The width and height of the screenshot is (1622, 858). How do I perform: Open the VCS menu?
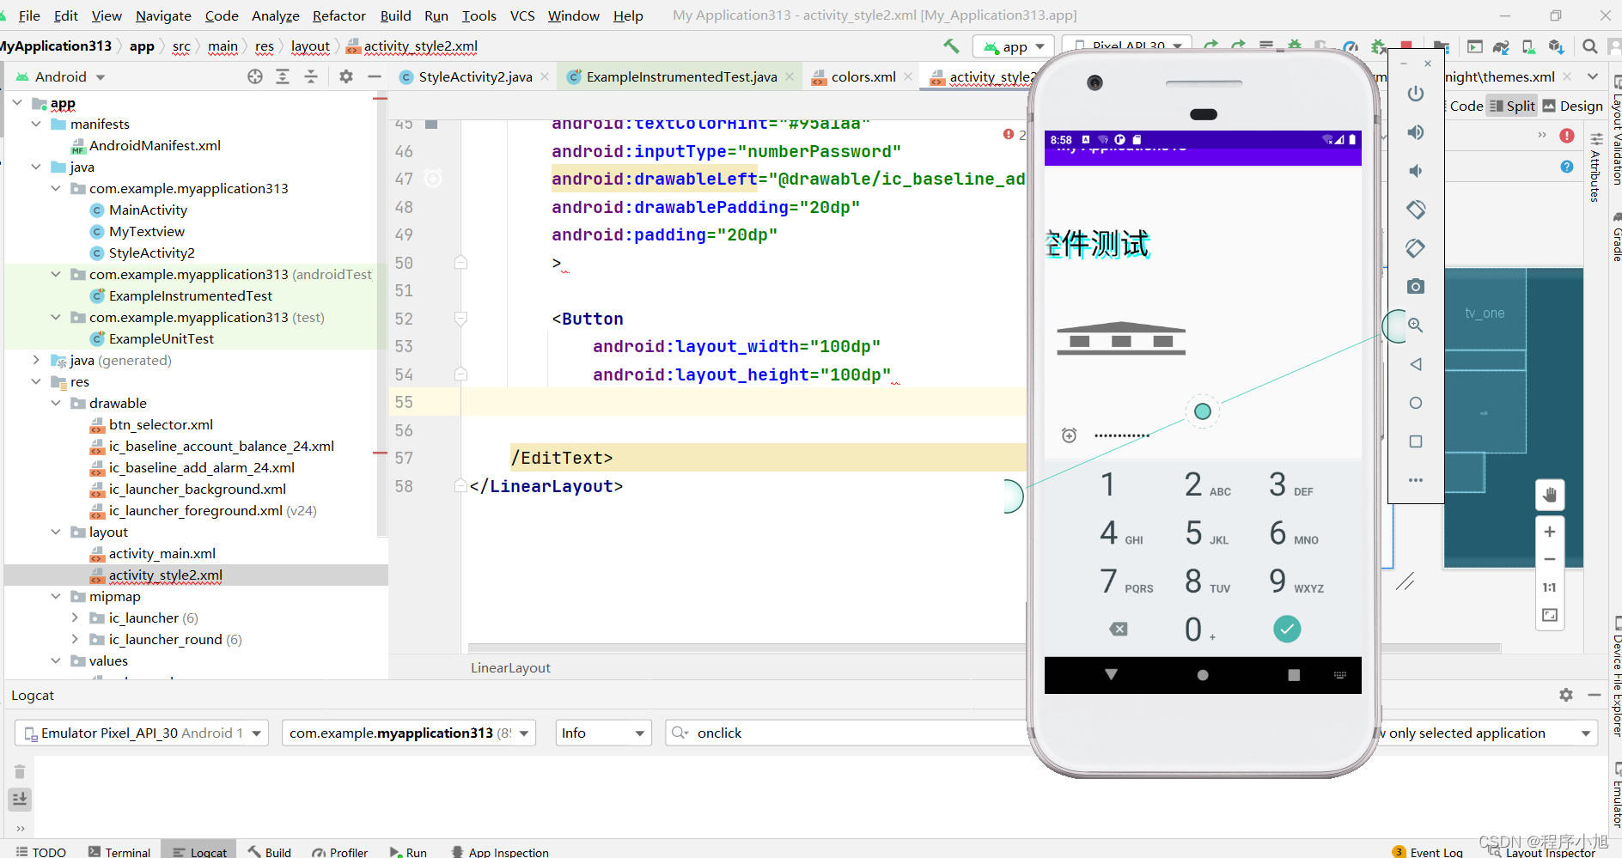(522, 15)
